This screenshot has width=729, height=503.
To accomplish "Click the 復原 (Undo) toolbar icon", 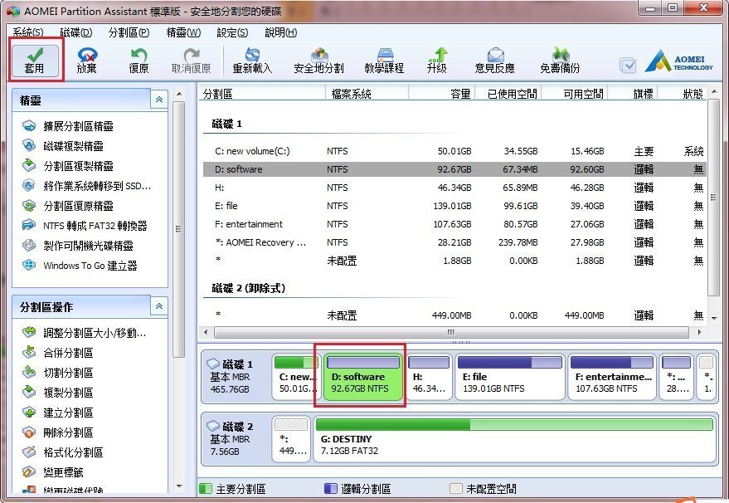I will tap(139, 61).
